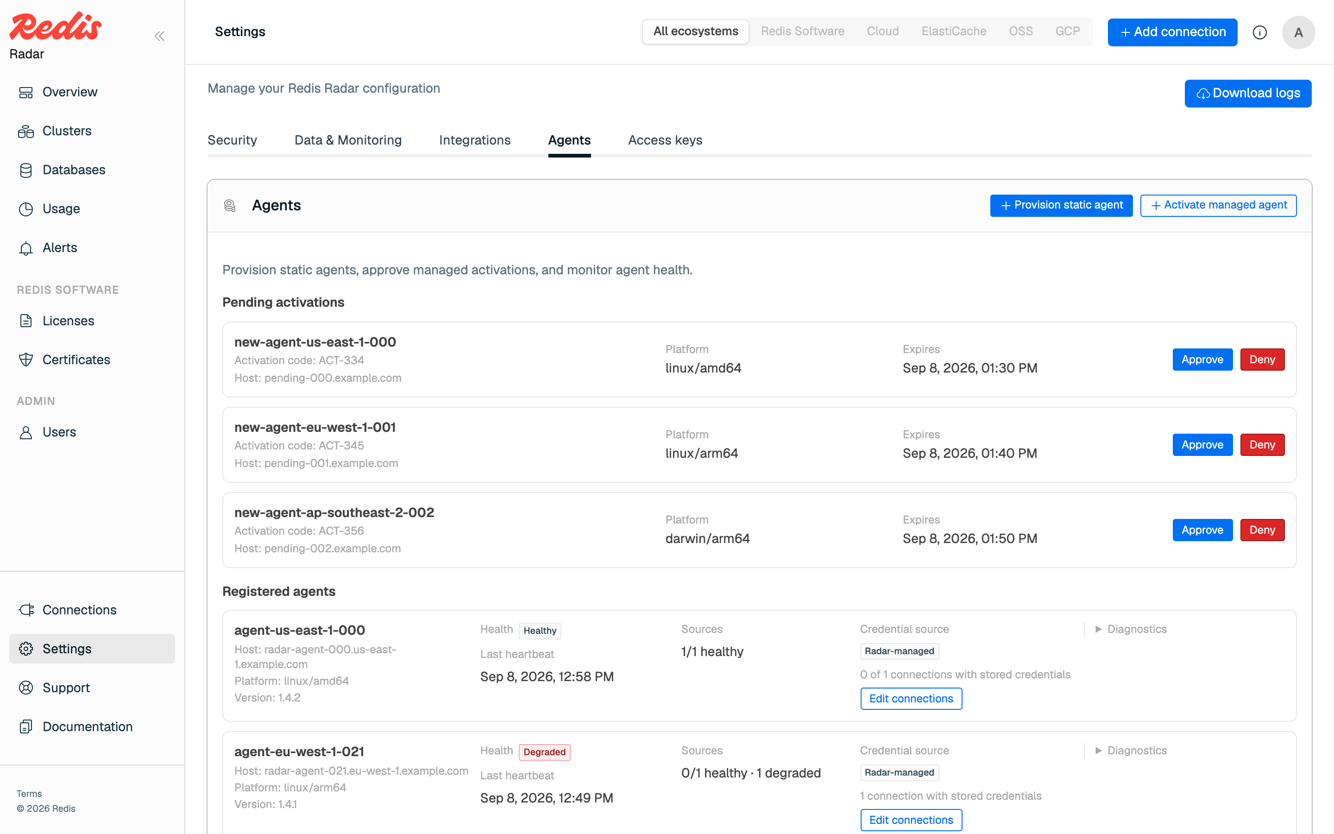Click the Download logs button
This screenshot has height=834, width=1334.
click(1248, 93)
